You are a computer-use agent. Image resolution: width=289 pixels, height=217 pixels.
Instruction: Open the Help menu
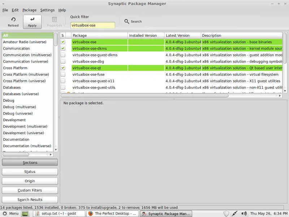[62, 10]
